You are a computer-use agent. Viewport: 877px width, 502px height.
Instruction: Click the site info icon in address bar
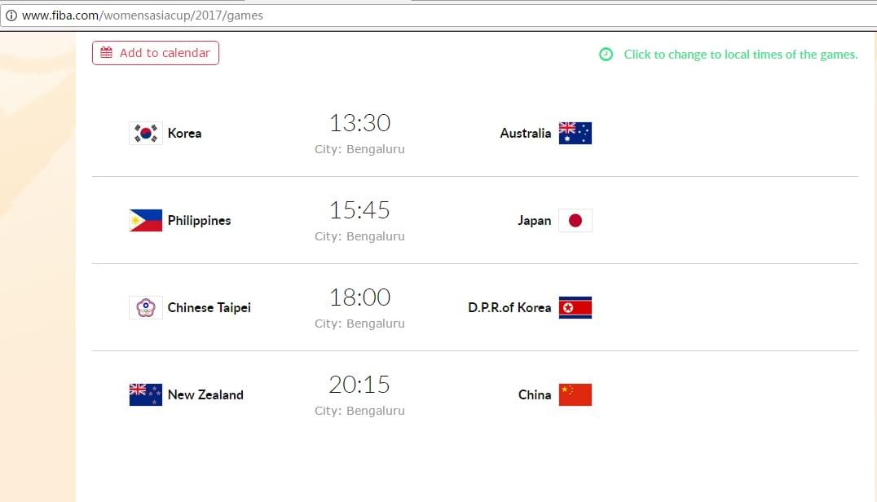[x=11, y=15]
